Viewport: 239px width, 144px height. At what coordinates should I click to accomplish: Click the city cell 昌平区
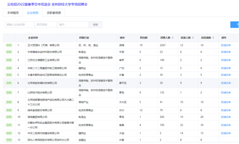123,83
